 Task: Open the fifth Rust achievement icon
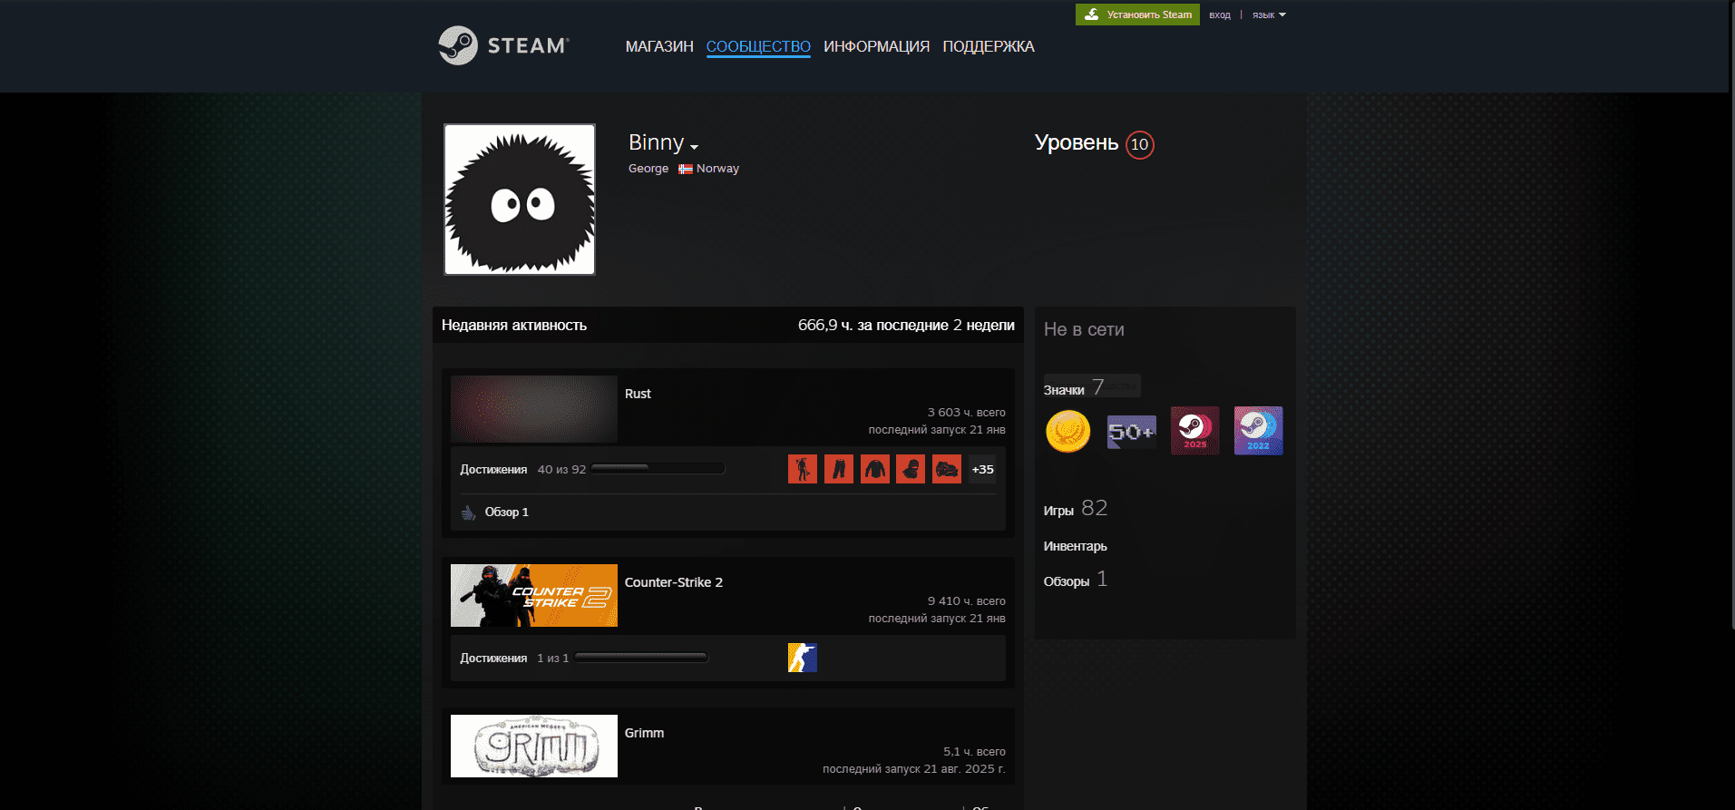coord(947,469)
